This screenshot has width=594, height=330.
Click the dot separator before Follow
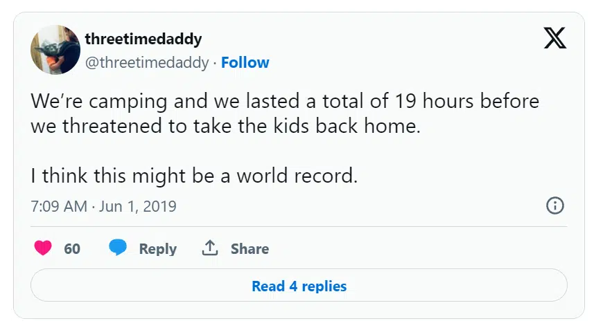(x=215, y=62)
